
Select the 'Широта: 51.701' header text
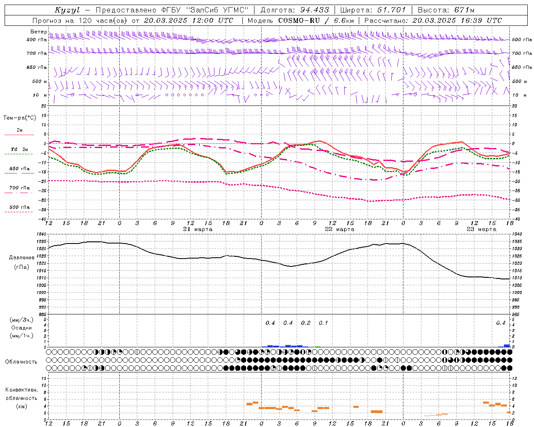click(373, 10)
